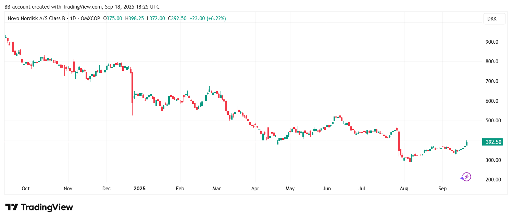Click the 800.0 price axis label
The height and width of the screenshot is (220, 512).
[x=491, y=61]
